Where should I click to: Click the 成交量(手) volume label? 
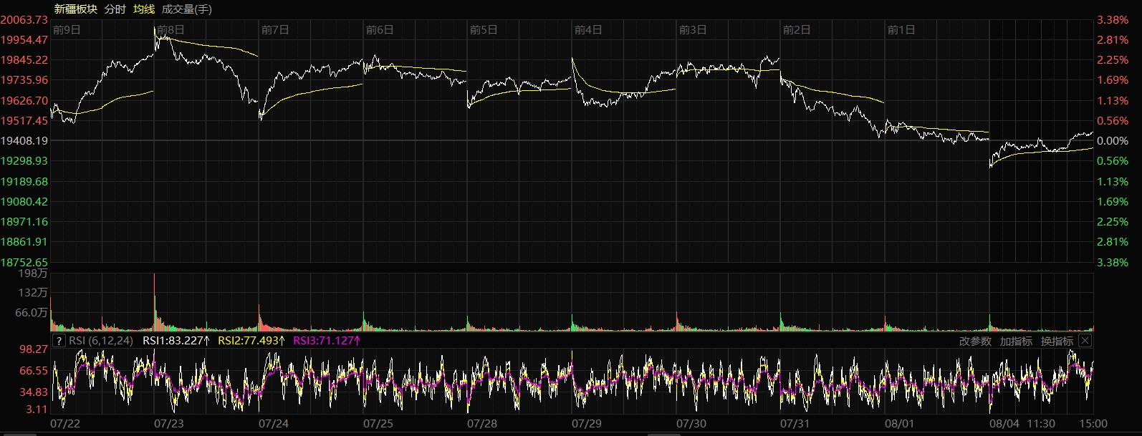tap(187, 9)
